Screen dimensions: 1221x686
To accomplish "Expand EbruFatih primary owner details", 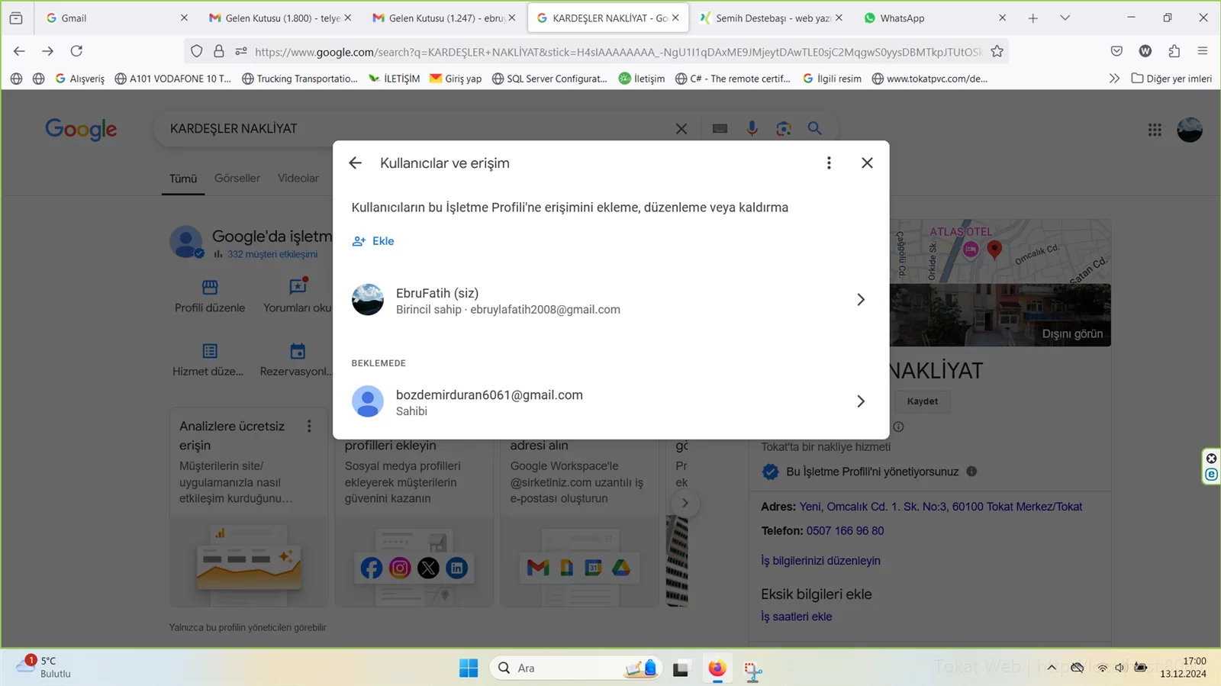I will click(x=860, y=300).
